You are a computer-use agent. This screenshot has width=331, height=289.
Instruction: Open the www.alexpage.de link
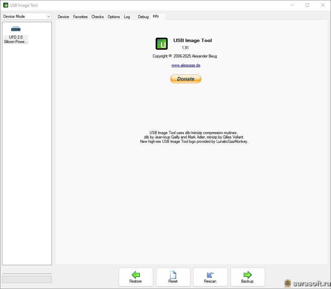click(x=186, y=65)
